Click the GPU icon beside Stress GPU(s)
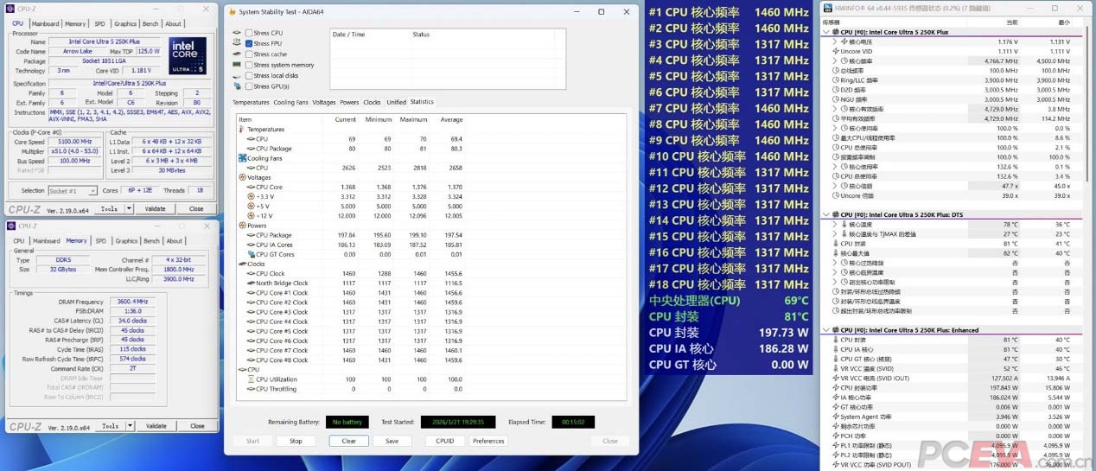 coord(237,86)
